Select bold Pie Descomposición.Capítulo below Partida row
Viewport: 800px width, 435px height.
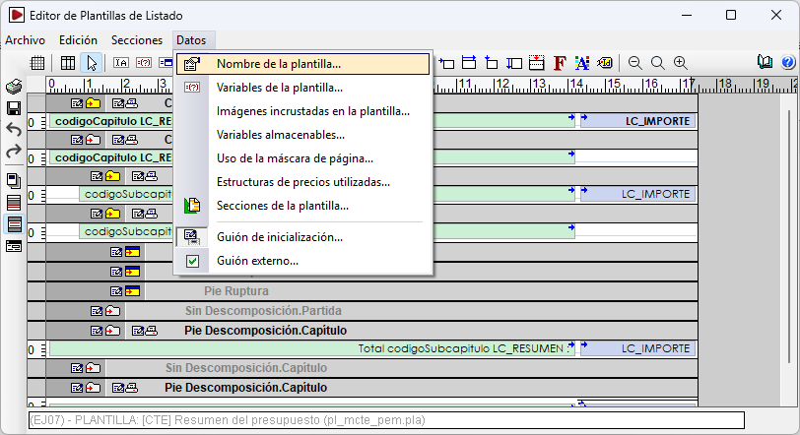265,331
